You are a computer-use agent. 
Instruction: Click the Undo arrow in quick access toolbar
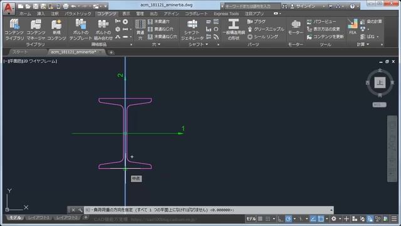click(x=74, y=6)
